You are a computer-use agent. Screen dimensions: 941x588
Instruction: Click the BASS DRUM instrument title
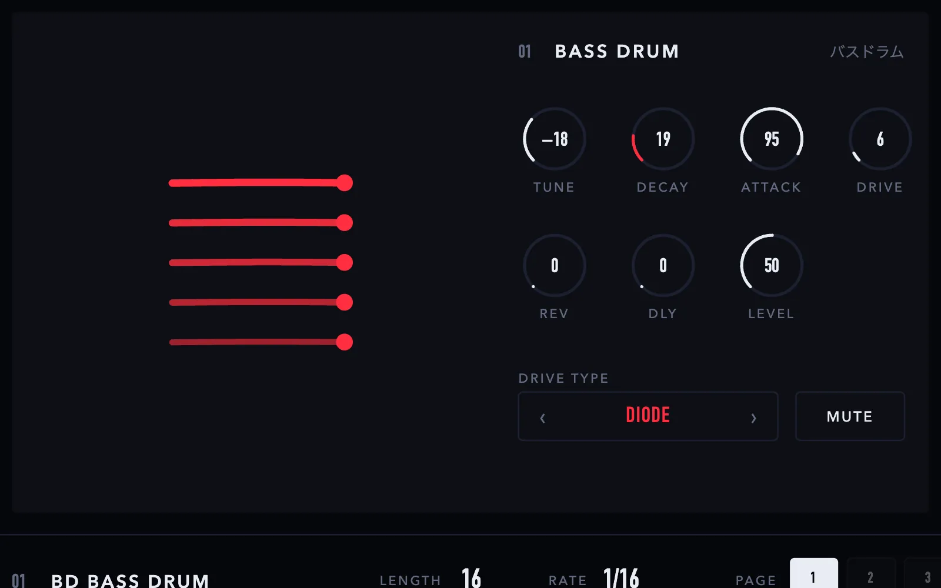click(x=617, y=52)
